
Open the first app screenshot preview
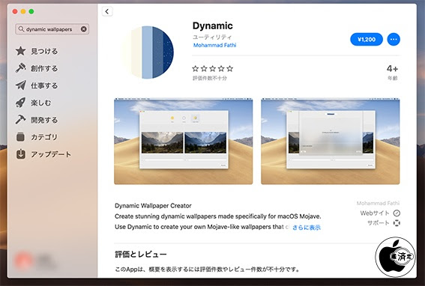[183, 141]
